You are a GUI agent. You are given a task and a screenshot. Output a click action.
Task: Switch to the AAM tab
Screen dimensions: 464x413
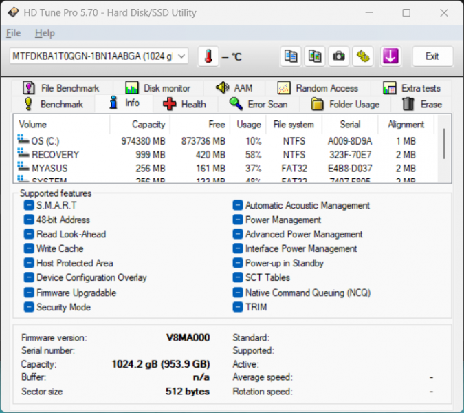pyautogui.click(x=234, y=88)
